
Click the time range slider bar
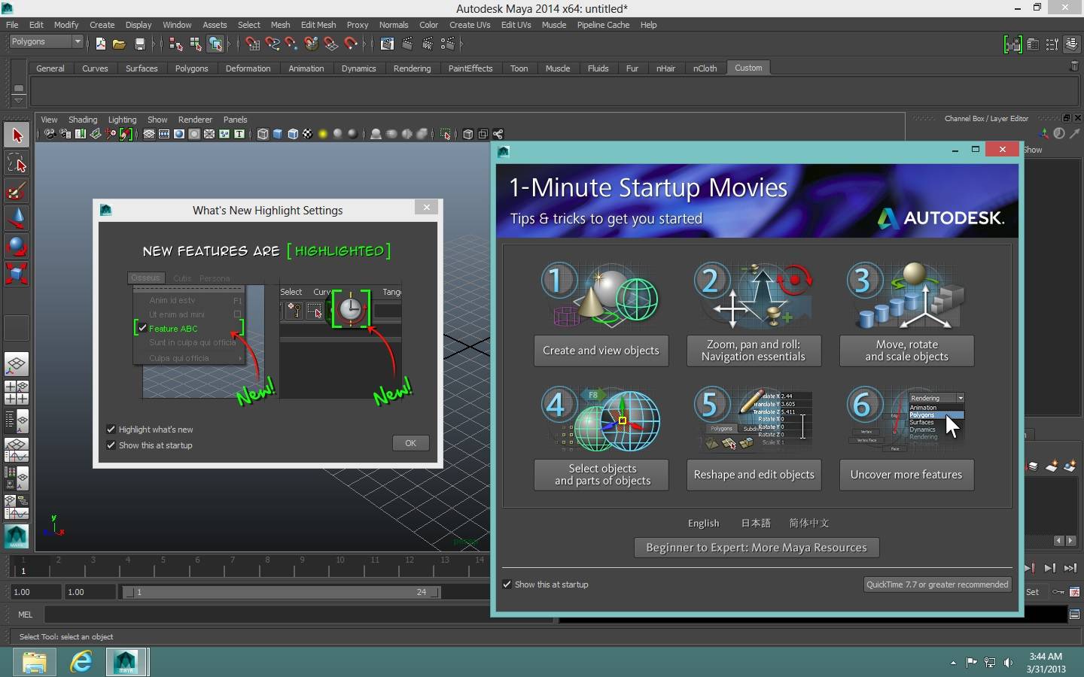[282, 592]
